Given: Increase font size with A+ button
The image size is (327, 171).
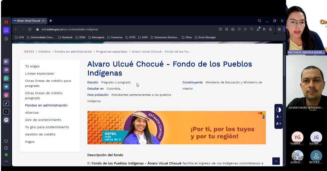Looking at the screenshot, I should click(x=279, y=124).
